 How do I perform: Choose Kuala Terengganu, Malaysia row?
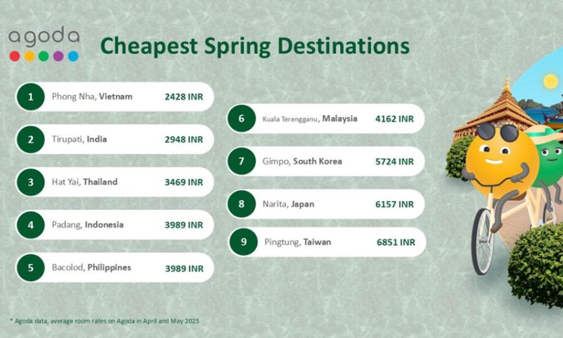[326, 118]
